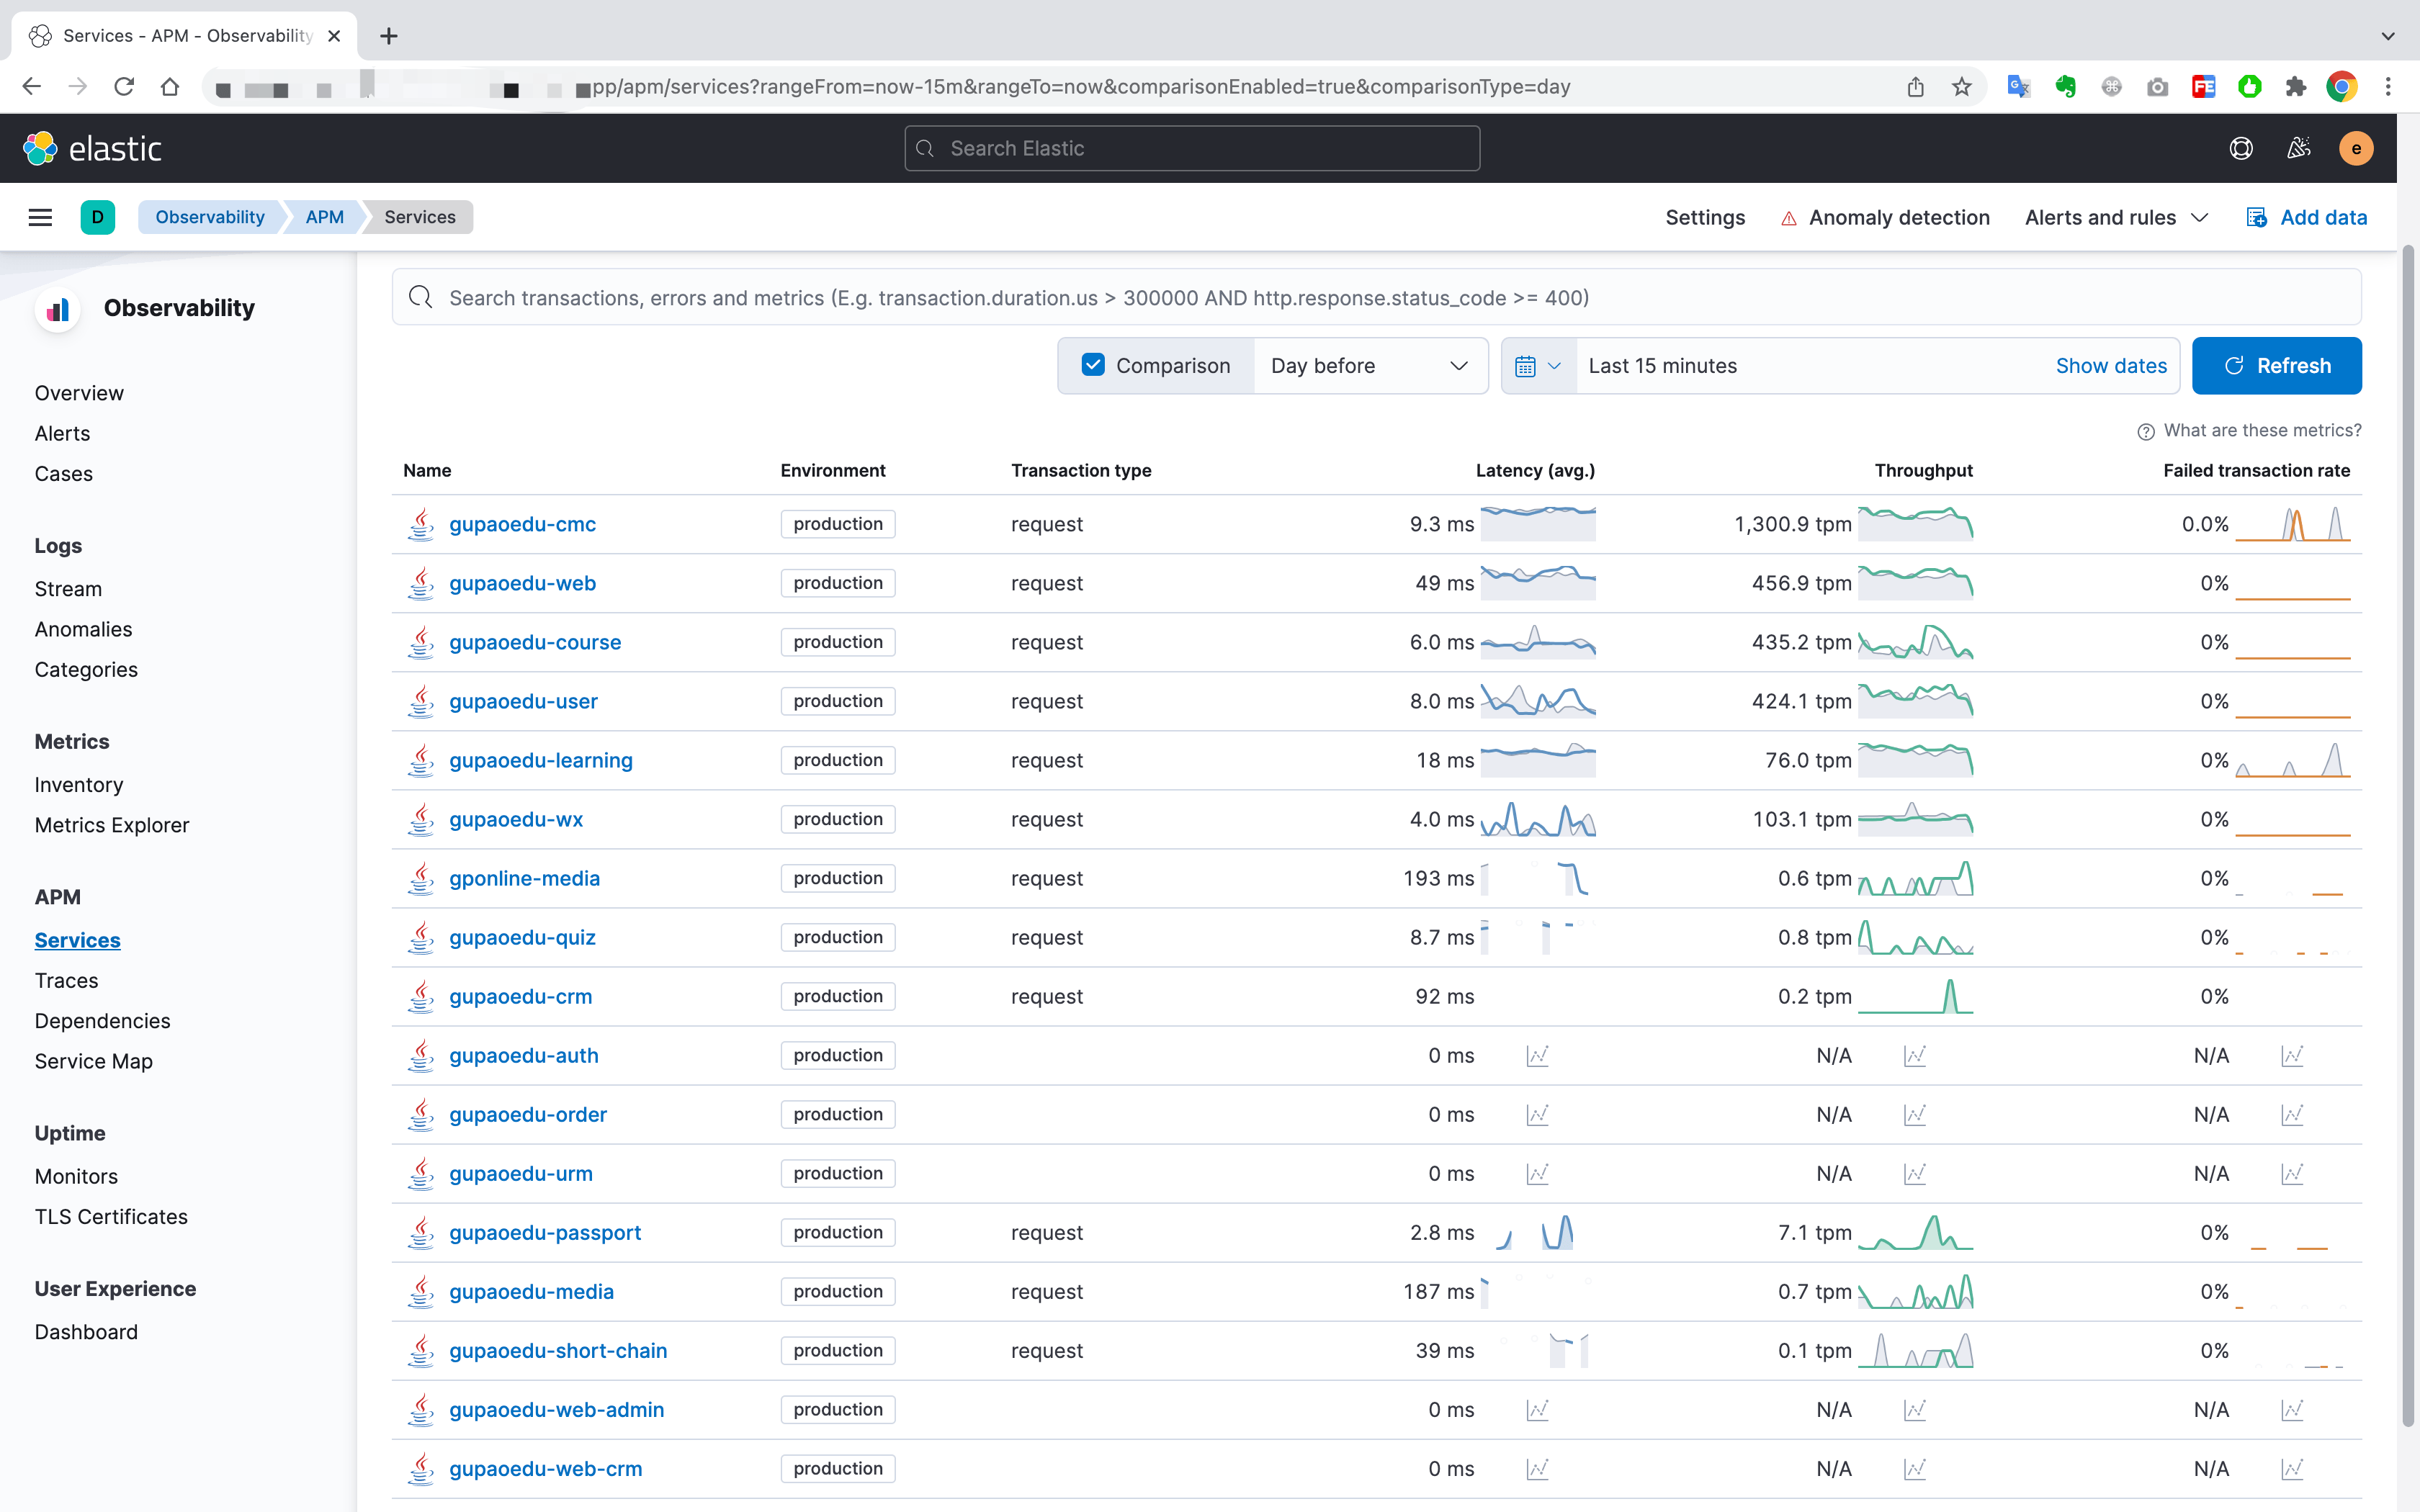2420x1512 pixels.
Task: Open Anomaly detection
Action: 1886,217
